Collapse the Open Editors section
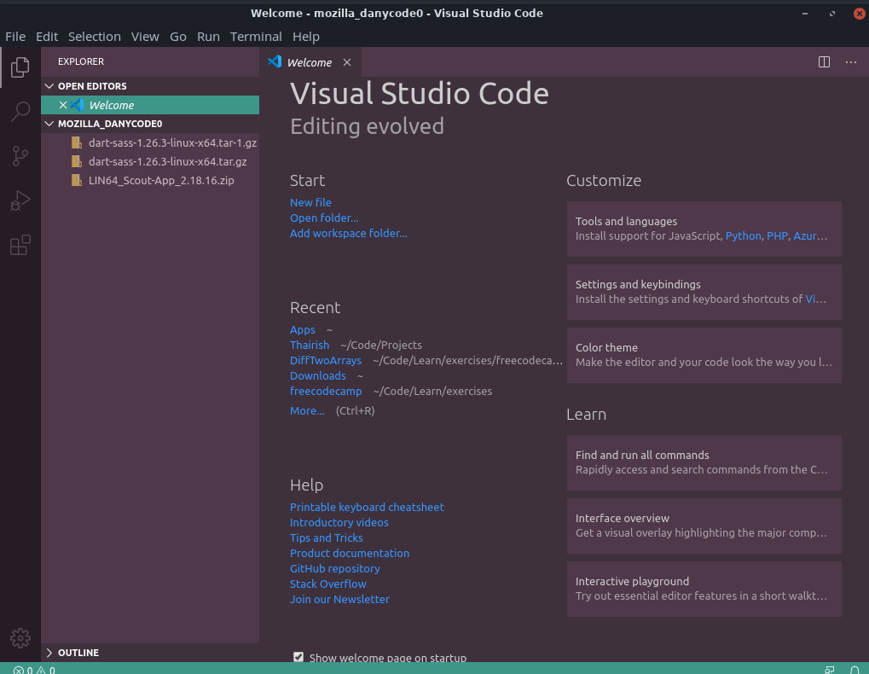The height and width of the screenshot is (674, 869). pyautogui.click(x=49, y=86)
